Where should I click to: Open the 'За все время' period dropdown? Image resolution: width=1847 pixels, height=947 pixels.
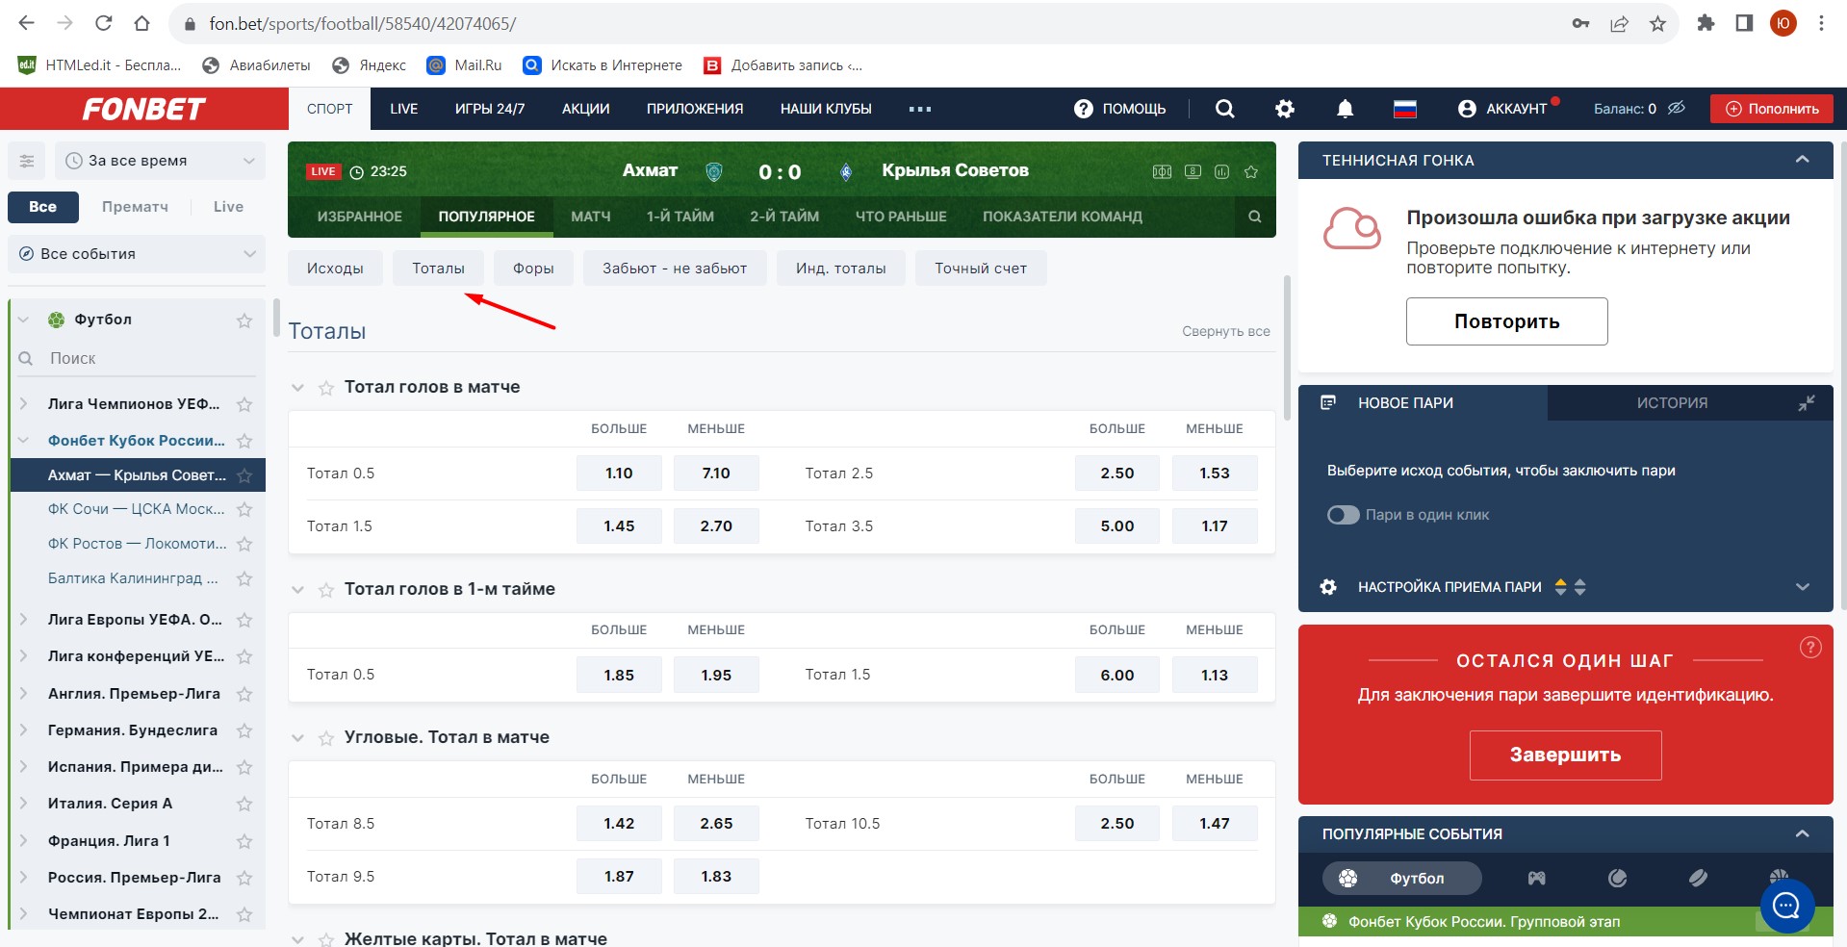point(160,161)
